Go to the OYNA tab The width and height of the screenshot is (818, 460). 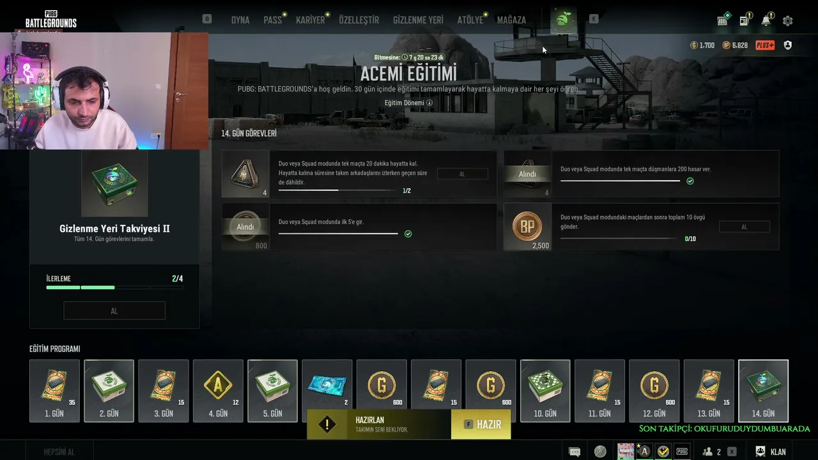[x=240, y=20]
